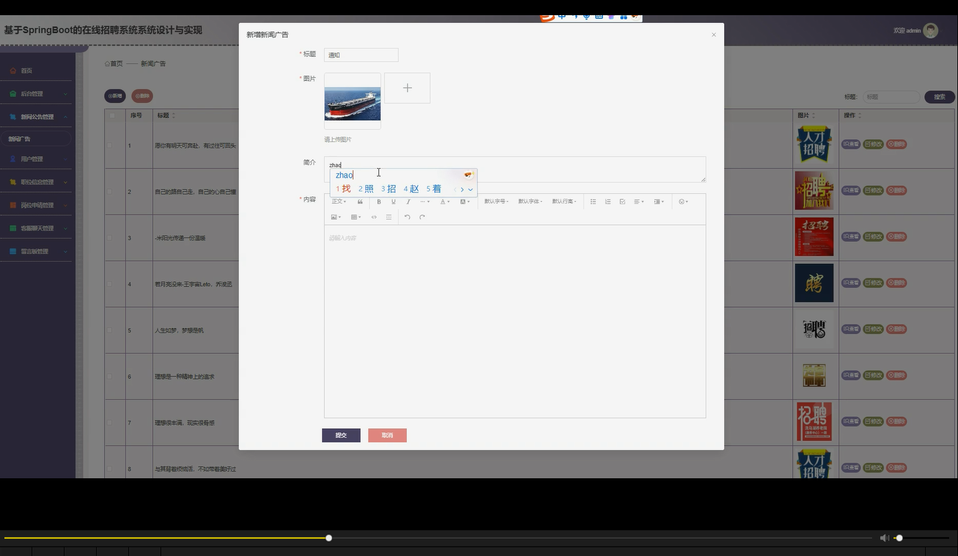Click the 标题 input containing 通知

pyautogui.click(x=361, y=55)
